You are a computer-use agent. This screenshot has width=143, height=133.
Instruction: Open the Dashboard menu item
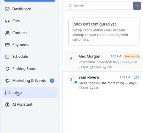coord(30,9)
